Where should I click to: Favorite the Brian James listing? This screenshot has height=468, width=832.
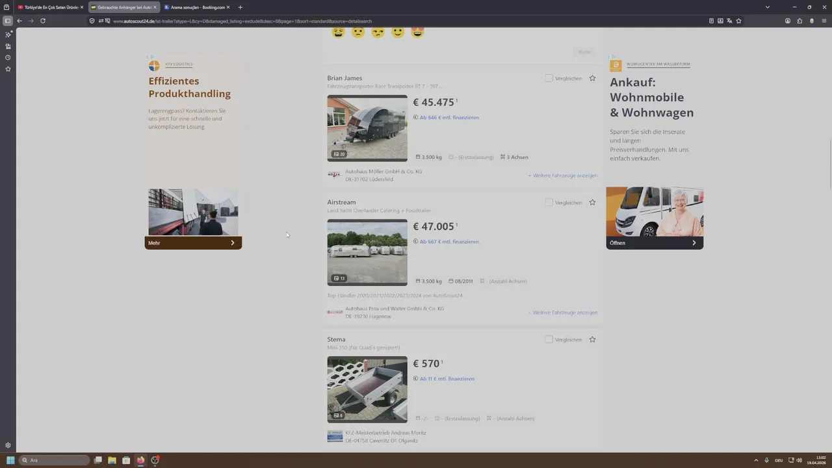coord(592,78)
